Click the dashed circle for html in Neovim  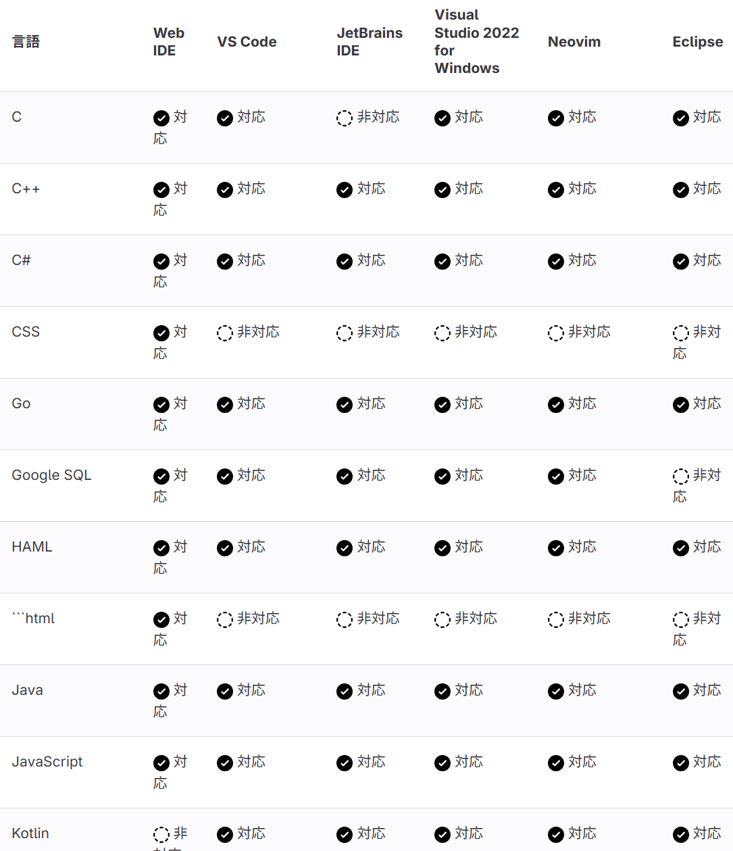coord(556,620)
